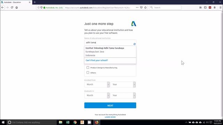
Task: Open Graduate in Year dropdown
Action: [x=123, y=95]
